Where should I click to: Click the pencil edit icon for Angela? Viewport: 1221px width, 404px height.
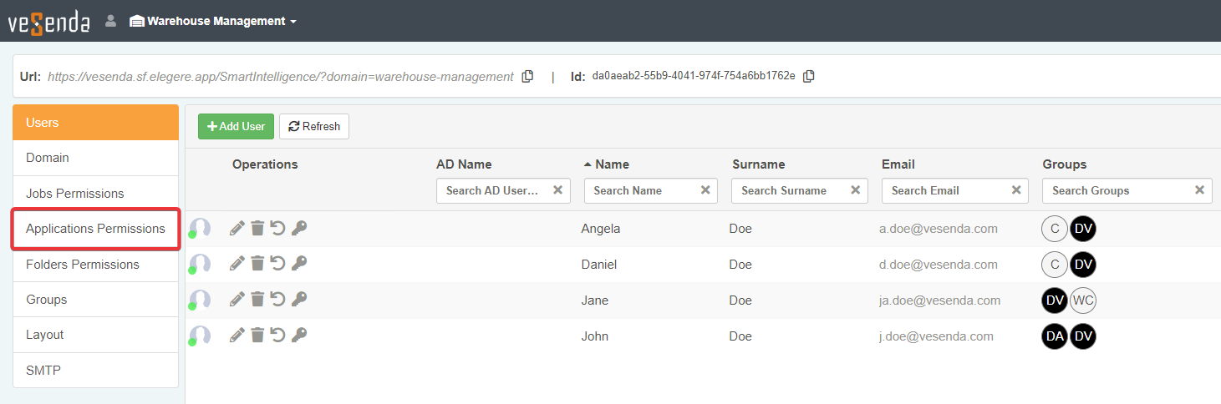point(237,229)
